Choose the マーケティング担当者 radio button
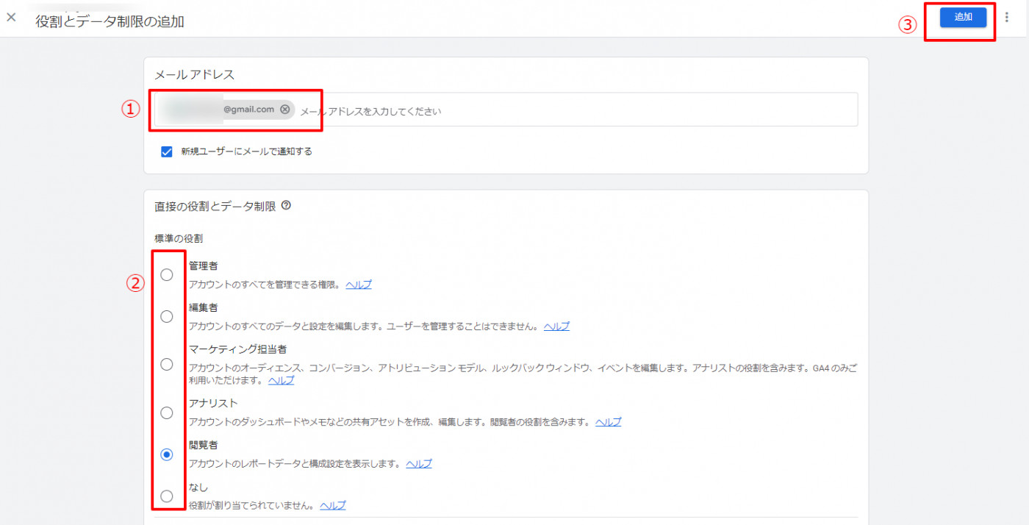 point(167,365)
